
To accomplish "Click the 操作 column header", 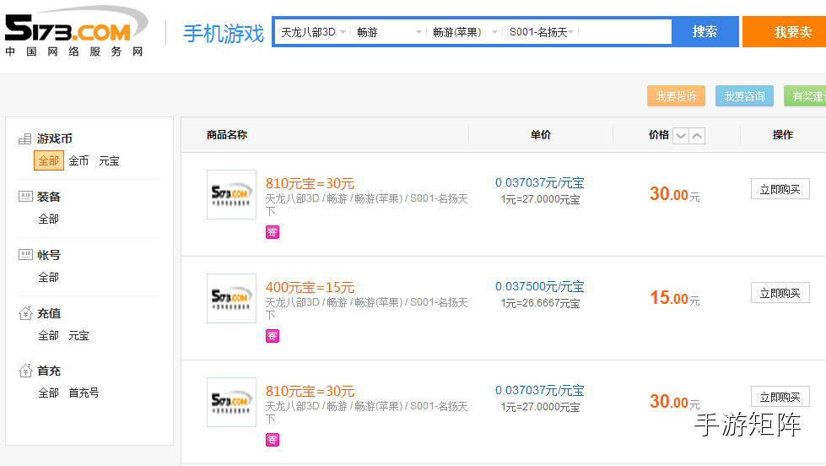I will tap(783, 135).
